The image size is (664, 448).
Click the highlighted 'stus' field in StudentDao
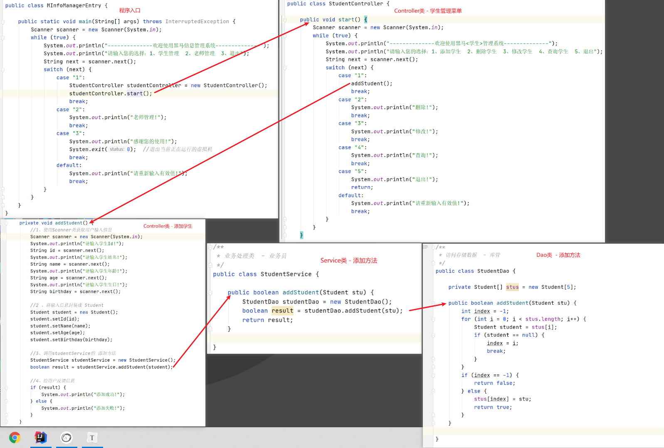(x=512, y=287)
